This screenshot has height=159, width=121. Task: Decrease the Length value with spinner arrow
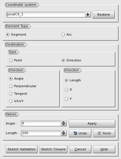(x=64, y=134)
